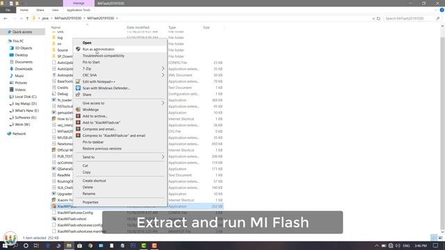Screen dimensions: 445x250
Task: Select Quick access in navigation pane
Action: 22,32
